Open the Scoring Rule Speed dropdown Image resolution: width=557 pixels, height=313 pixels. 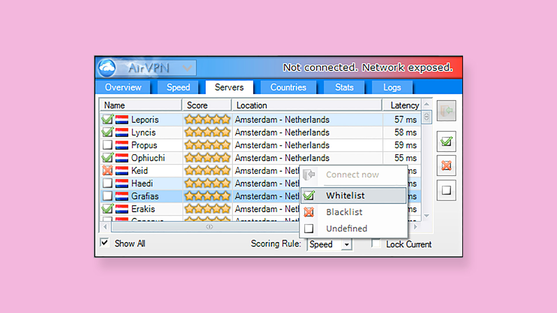coord(329,244)
